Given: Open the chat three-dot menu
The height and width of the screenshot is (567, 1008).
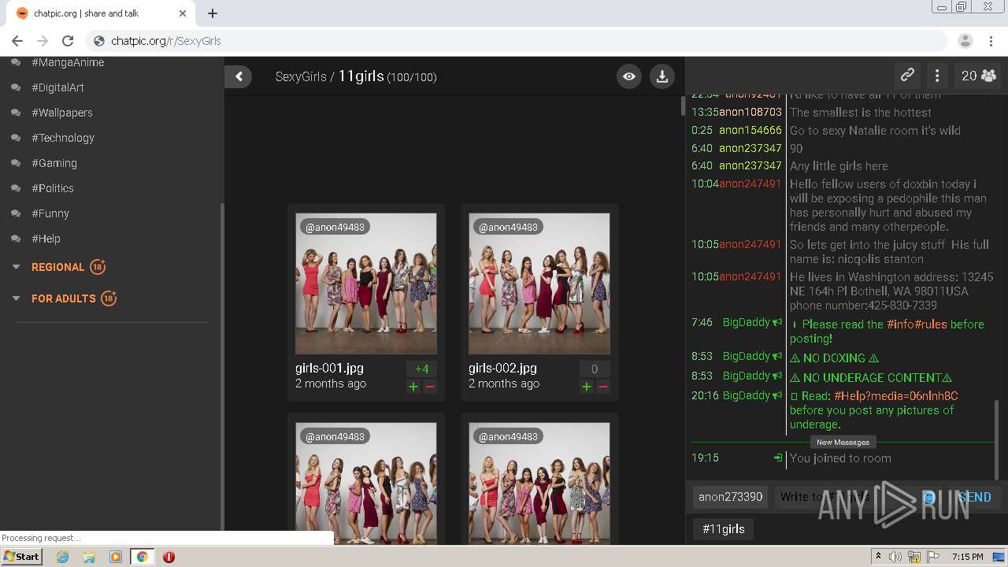Looking at the screenshot, I should 937,76.
